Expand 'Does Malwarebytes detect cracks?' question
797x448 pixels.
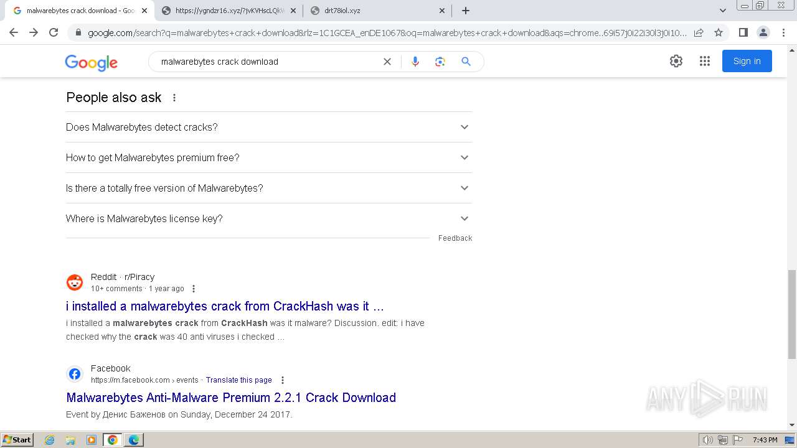coord(269,127)
